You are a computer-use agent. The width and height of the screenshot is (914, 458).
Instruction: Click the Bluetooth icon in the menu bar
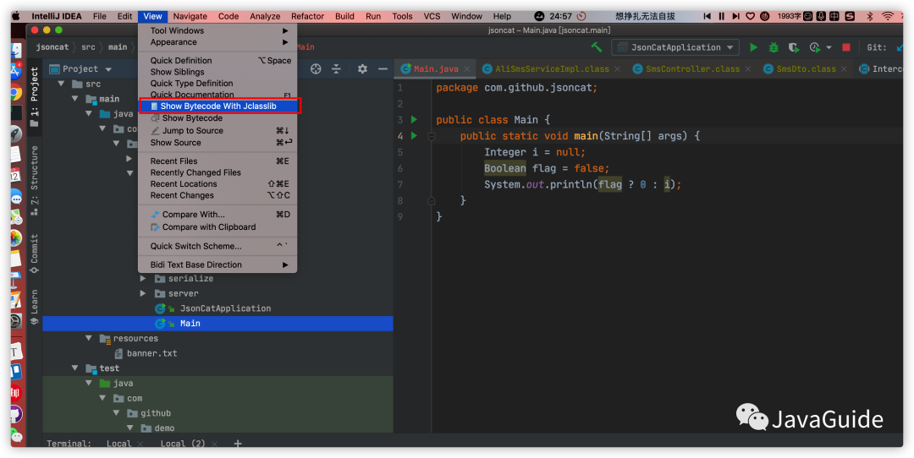pyautogui.click(x=870, y=16)
